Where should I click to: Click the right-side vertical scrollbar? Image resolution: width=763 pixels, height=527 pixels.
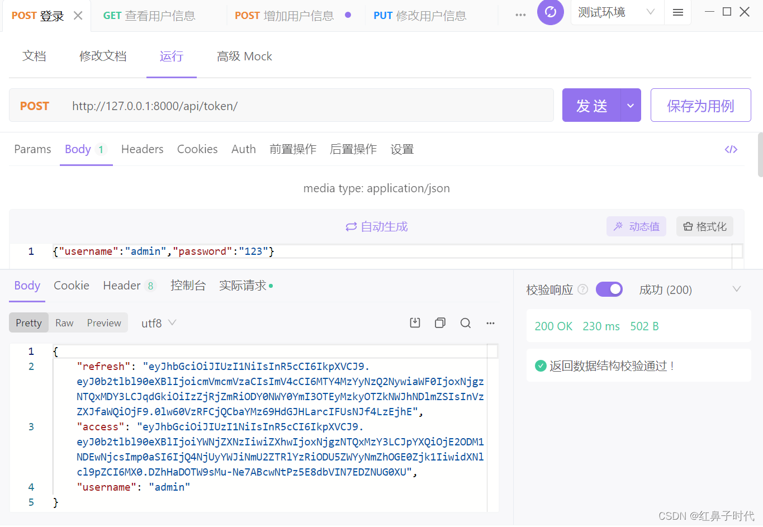[760, 155]
